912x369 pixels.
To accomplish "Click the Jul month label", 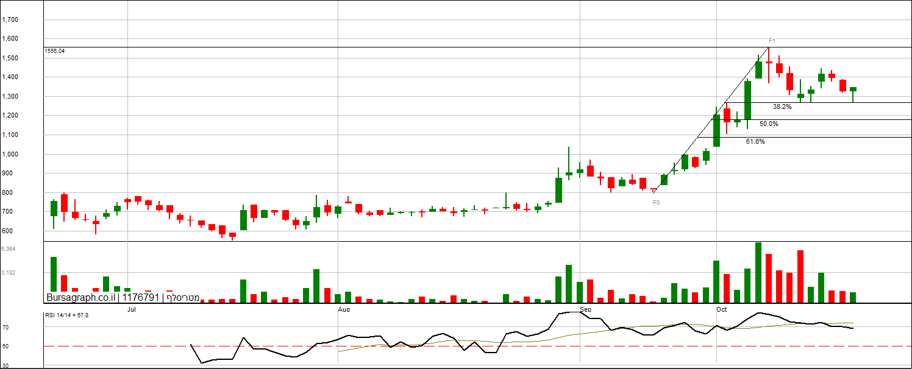I will [x=131, y=309].
